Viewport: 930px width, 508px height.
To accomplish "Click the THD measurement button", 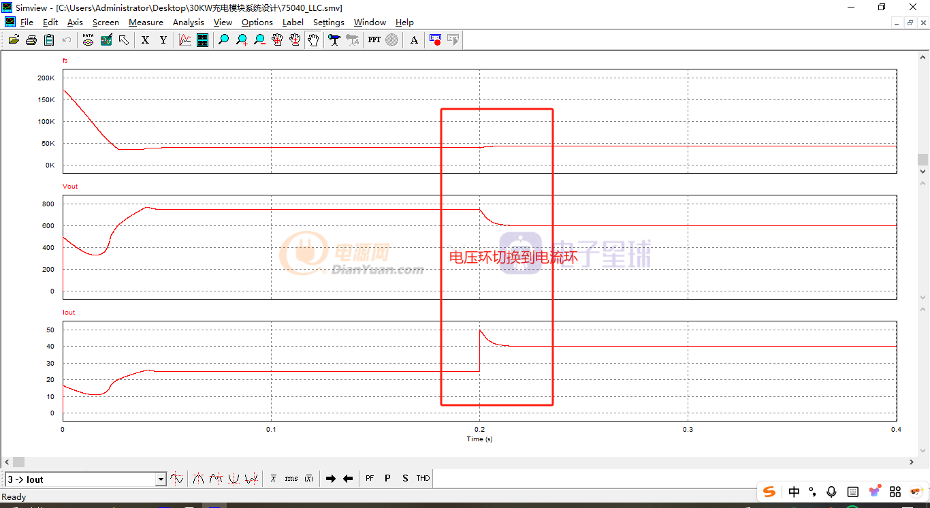I will coord(423,479).
